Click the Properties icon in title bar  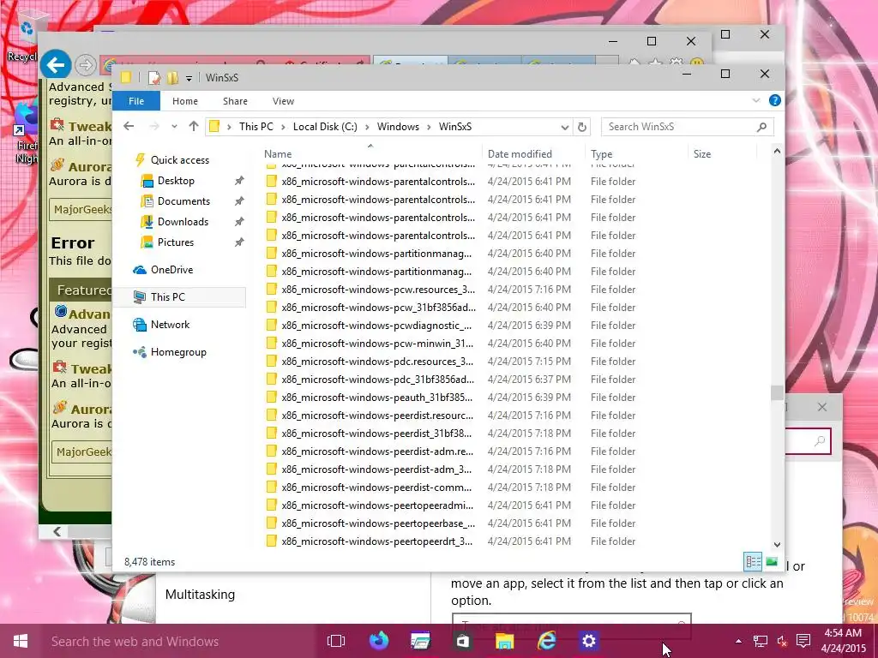click(154, 78)
